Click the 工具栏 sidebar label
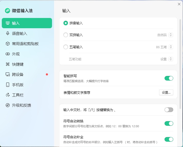183x147 pixels. point(18,95)
